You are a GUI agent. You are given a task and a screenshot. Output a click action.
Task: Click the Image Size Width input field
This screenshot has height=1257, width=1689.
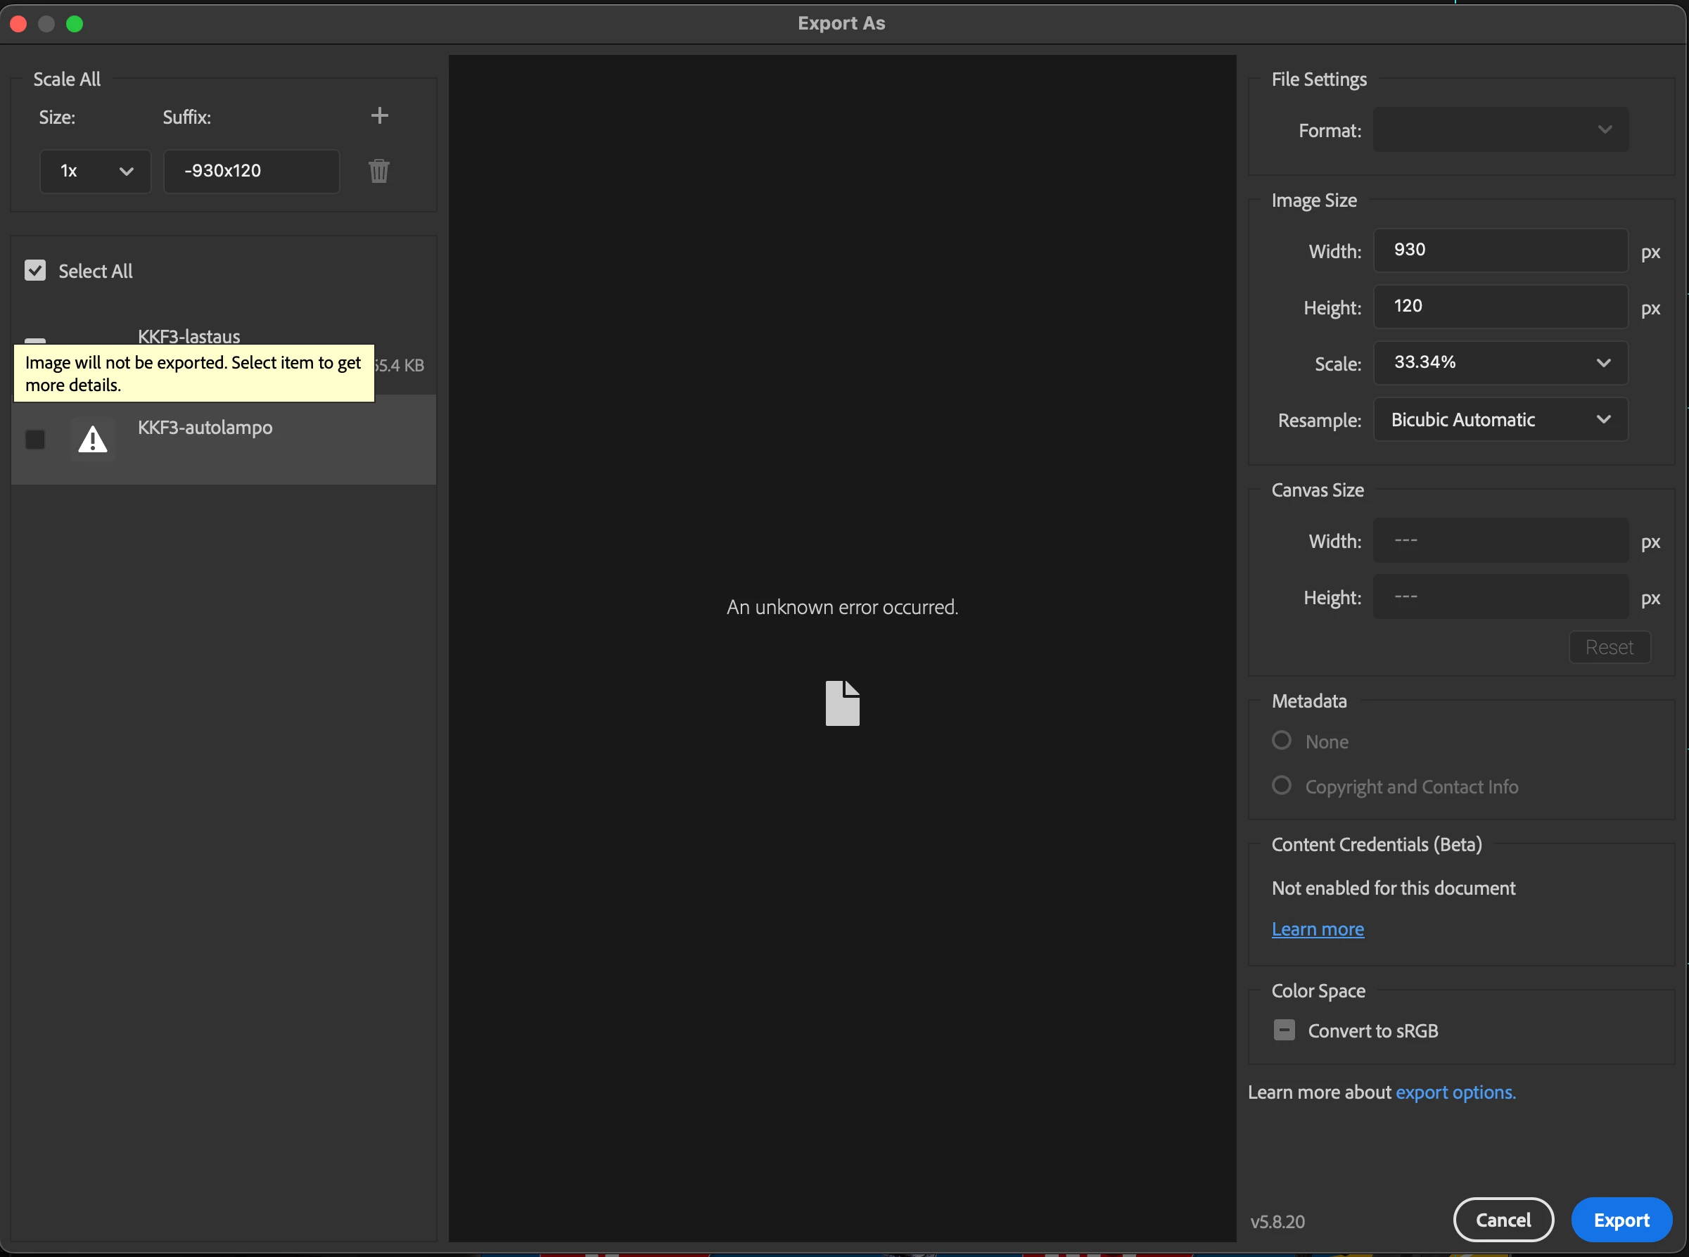point(1500,250)
